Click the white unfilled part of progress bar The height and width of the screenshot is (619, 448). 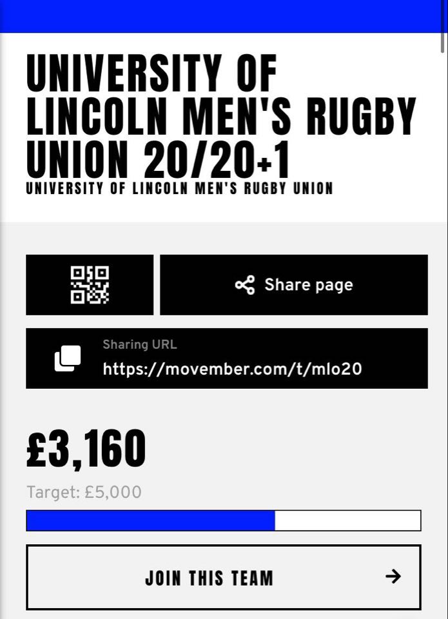[x=347, y=520]
